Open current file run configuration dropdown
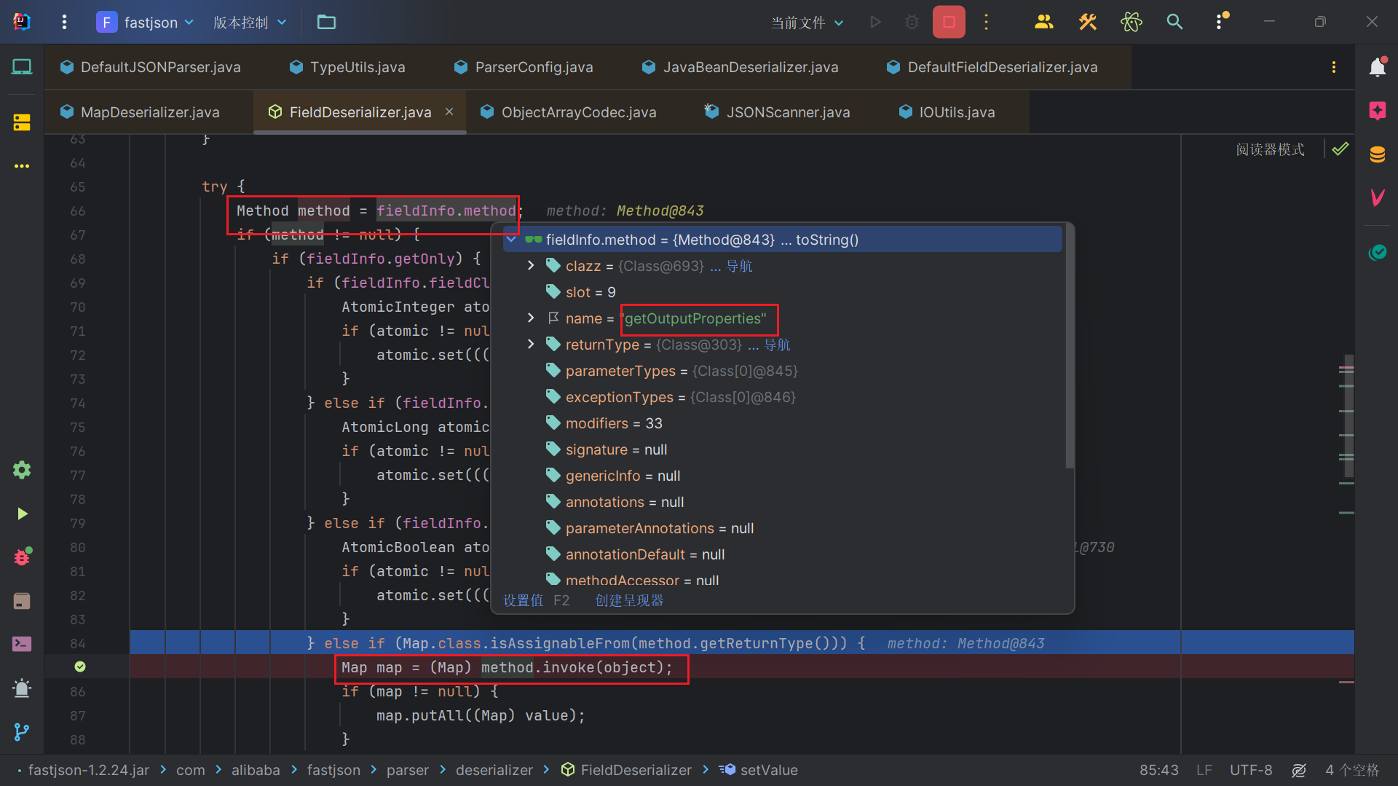Viewport: 1398px width, 786px height. click(807, 23)
